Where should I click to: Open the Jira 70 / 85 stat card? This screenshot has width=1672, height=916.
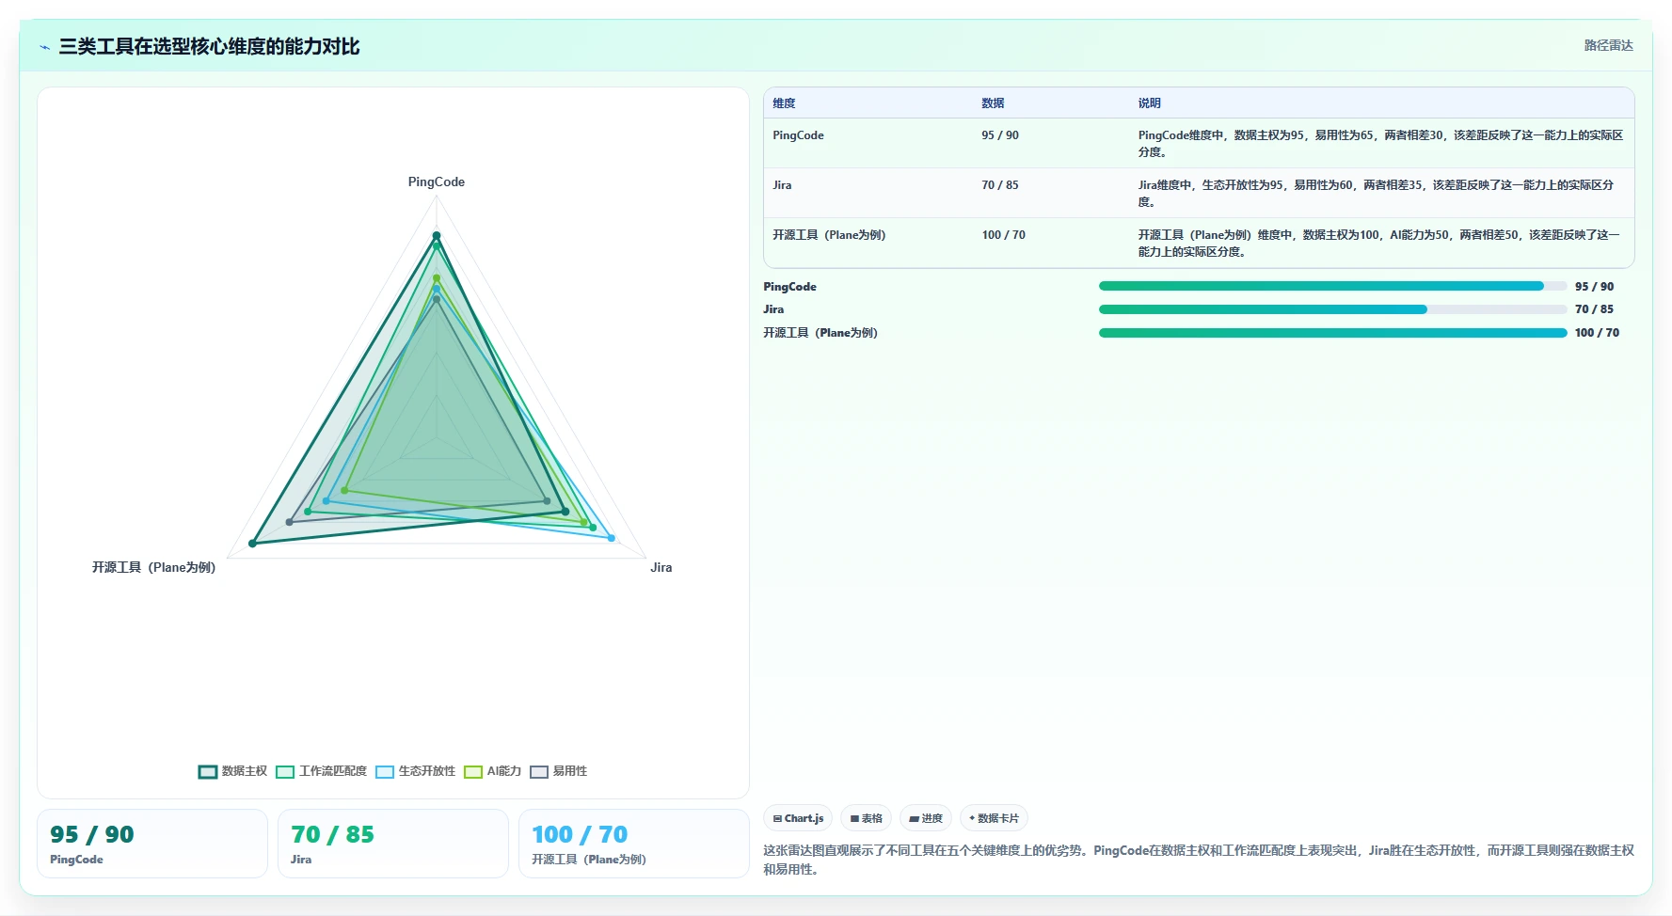393,844
